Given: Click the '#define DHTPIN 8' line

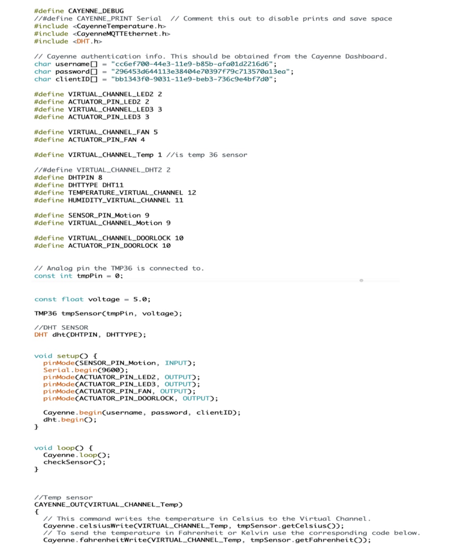Looking at the screenshot, I should [68, 177].
